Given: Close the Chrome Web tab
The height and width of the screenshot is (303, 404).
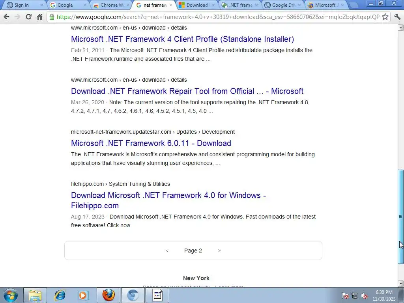Looking at the screenshot, I should click(x=128, y=5).
